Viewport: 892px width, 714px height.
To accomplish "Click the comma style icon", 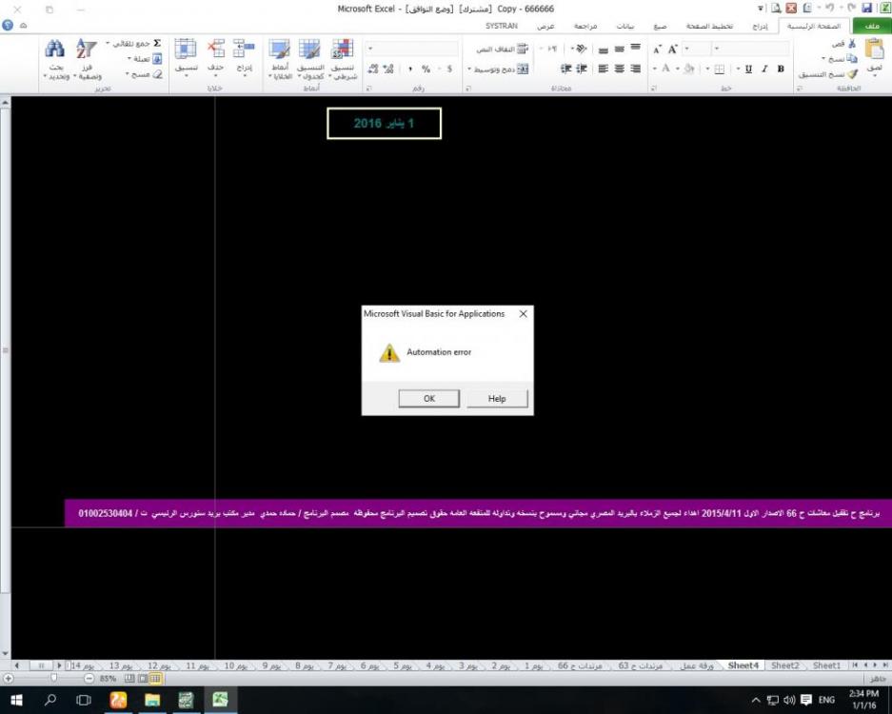I will pyautogui.click(x=409, y=69).
